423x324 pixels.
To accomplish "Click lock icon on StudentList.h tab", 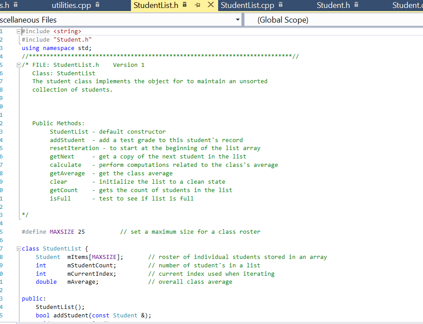I will click(185, 4).
